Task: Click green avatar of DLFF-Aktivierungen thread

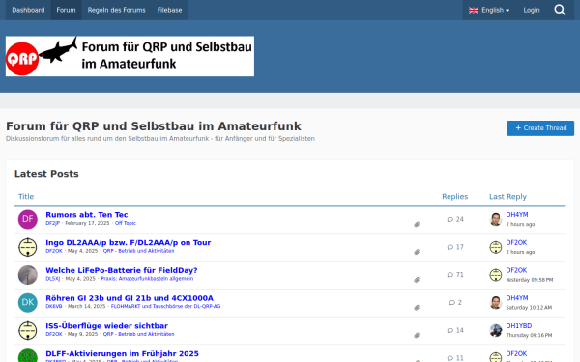Action: (x=28, y=355)
